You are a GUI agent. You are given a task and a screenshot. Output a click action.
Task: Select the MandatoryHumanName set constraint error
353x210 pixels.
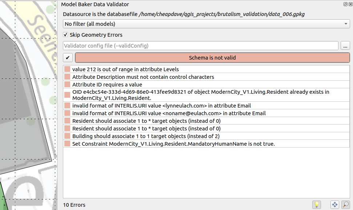click(173, 144)
